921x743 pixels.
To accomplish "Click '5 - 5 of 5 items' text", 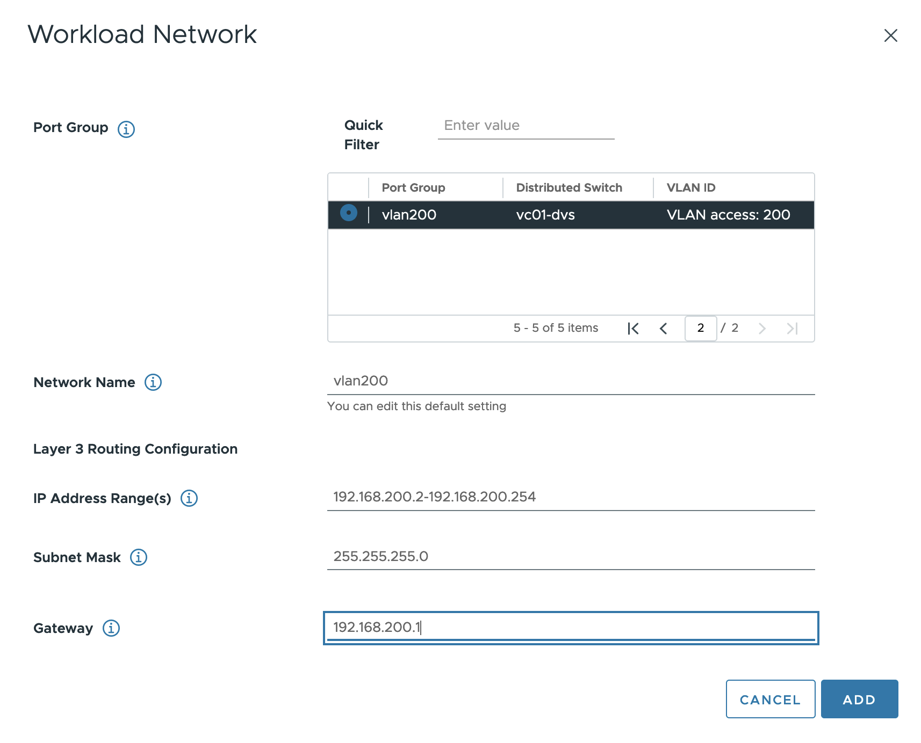I will 556,328.
